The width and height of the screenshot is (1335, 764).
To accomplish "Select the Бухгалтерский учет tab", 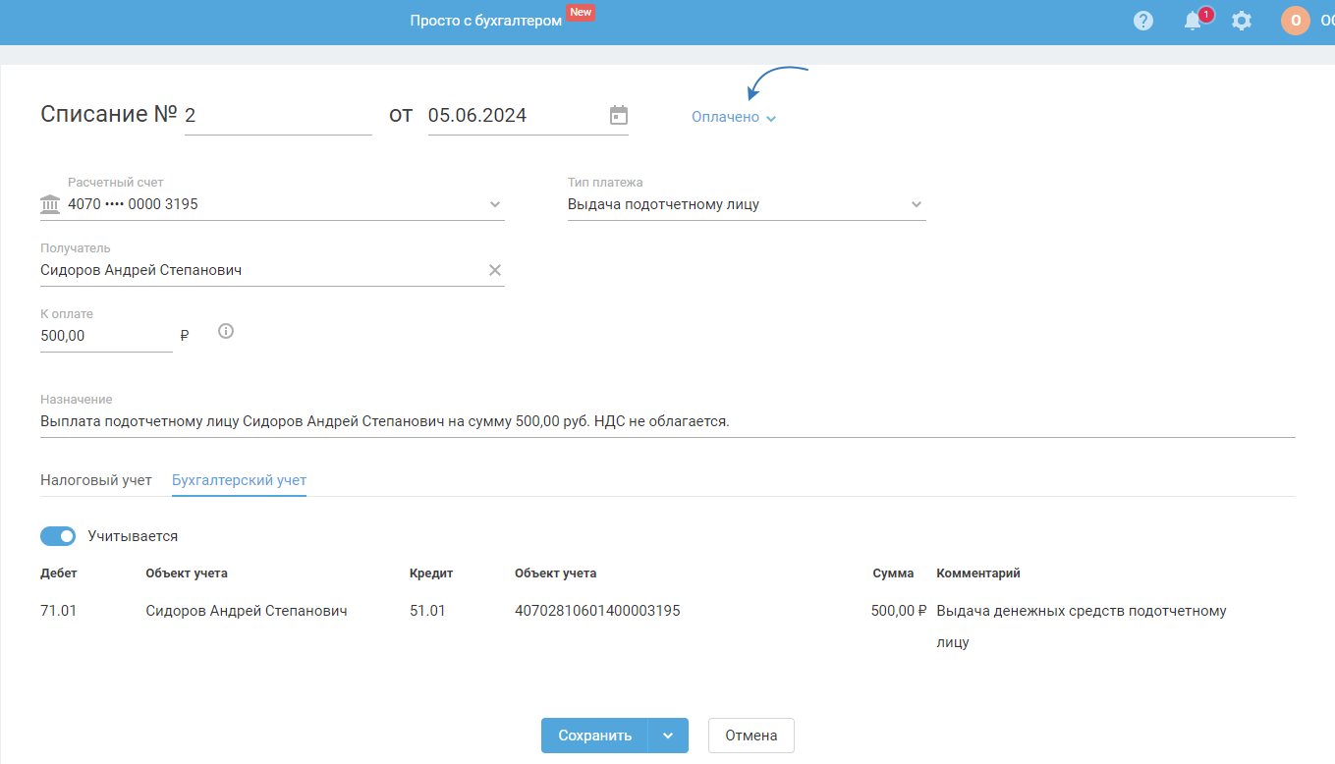I will pos(239,480).
